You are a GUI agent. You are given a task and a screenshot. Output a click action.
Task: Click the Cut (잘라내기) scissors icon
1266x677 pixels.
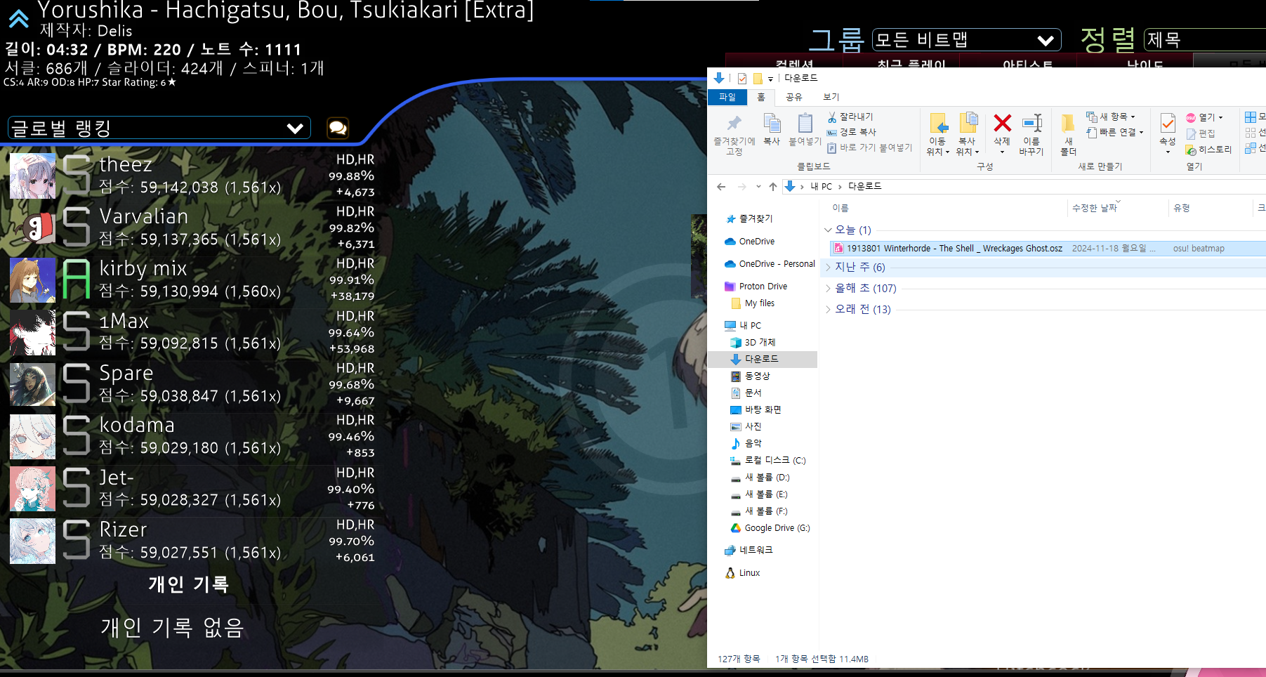(x=832, y=117)
